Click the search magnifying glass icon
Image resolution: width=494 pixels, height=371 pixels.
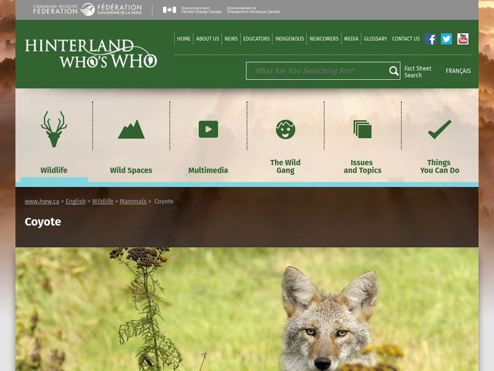[x=393, y=71]
